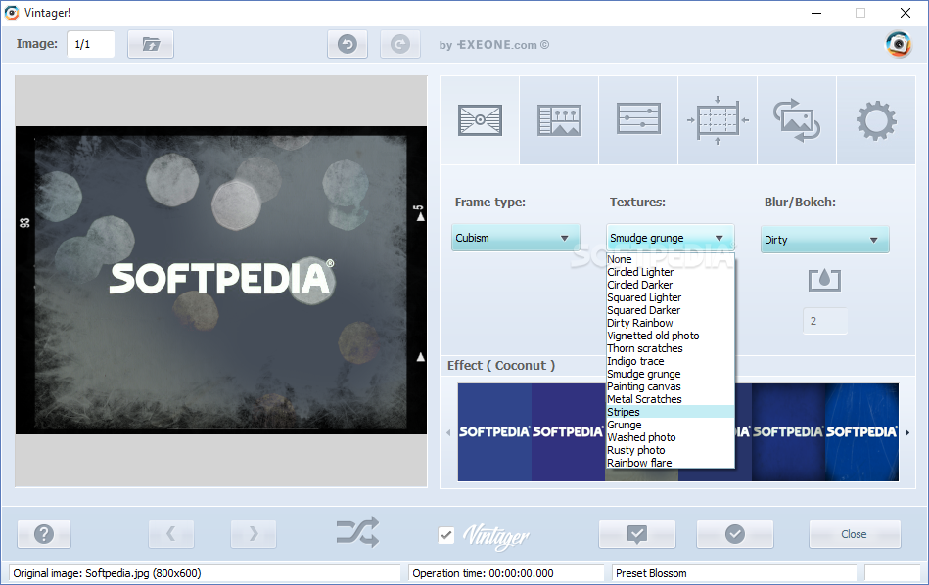Open the settings gear tab
Image resolution: width=929 pixels, height=585 pixels.
pyautogui.click(x=876, y=120)
